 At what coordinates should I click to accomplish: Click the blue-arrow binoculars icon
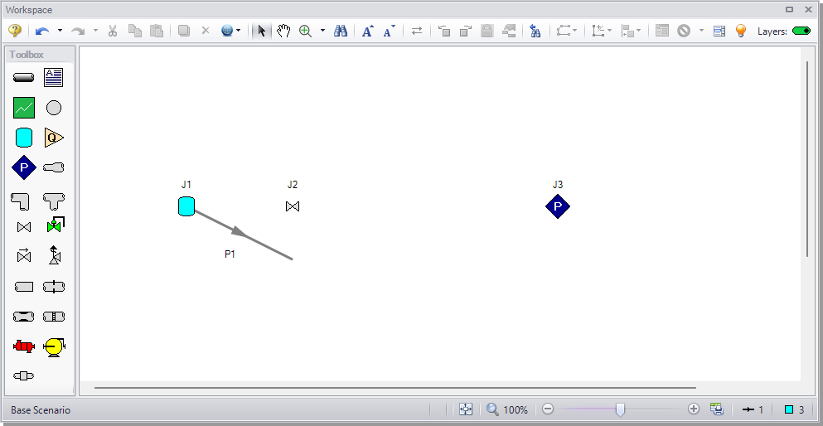(535, 31)
